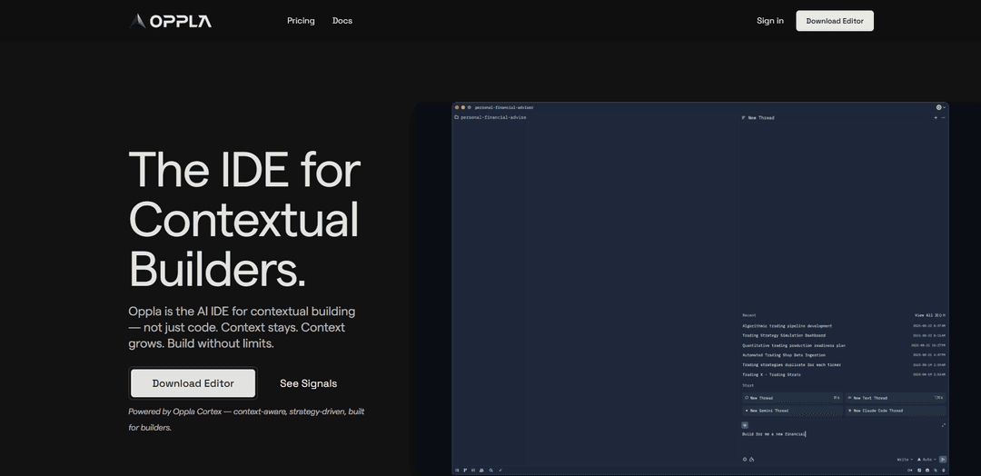Send the message with the send button

pyautogui.click(x=943, y=459)
